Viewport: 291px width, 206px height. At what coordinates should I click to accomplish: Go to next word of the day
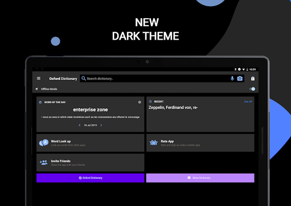(101, 125)
